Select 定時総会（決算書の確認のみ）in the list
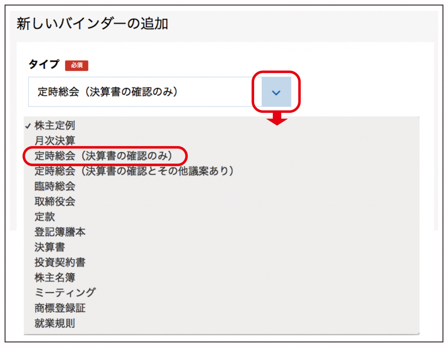Image resolution: width=448 pixels, height=347 pixels. (x=104, y=156)
